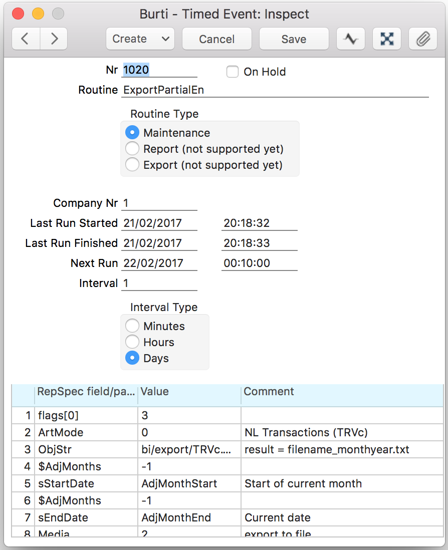Select the ObjStr value cell in row 3
This screenshot has height=550, width=448.
(188, 449)
